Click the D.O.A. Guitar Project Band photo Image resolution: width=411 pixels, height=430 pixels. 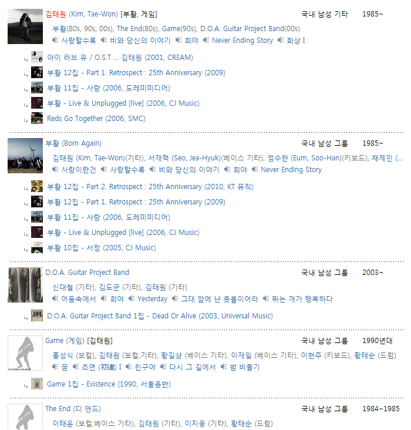click(25, 285)
